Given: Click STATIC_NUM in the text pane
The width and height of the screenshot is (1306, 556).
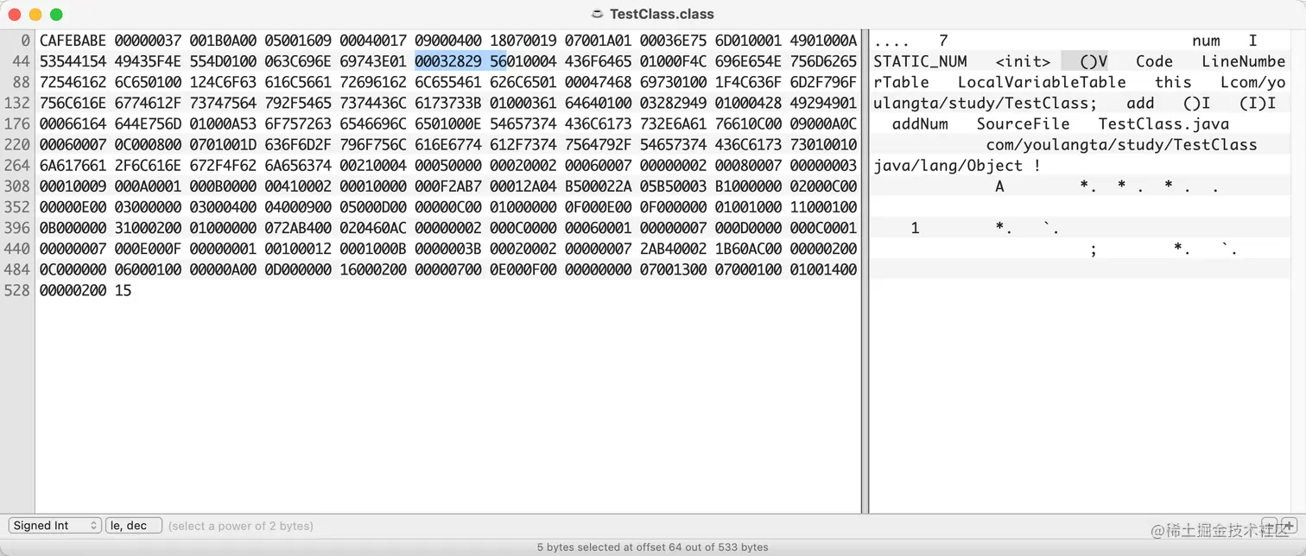Looking at the screenshot, I should pos(920,61).
